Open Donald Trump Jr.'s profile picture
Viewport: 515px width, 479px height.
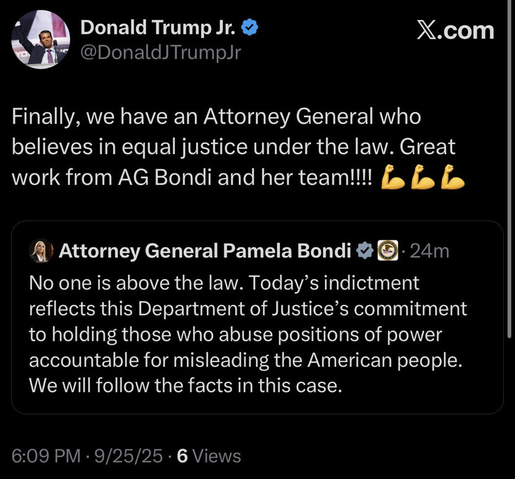coord(40,39)
